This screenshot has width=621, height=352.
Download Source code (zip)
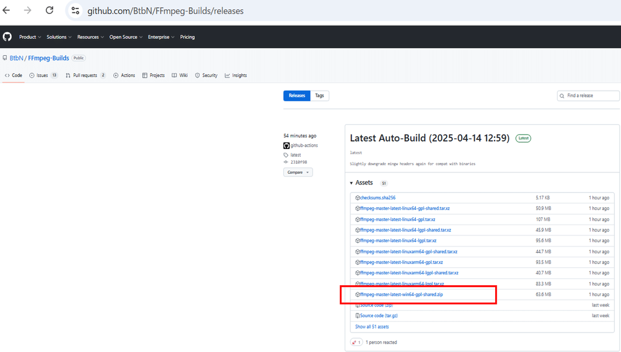(x=377, y=305)
